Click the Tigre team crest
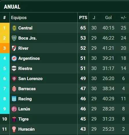This screenshot has width=129, height=135. [14, 119]
